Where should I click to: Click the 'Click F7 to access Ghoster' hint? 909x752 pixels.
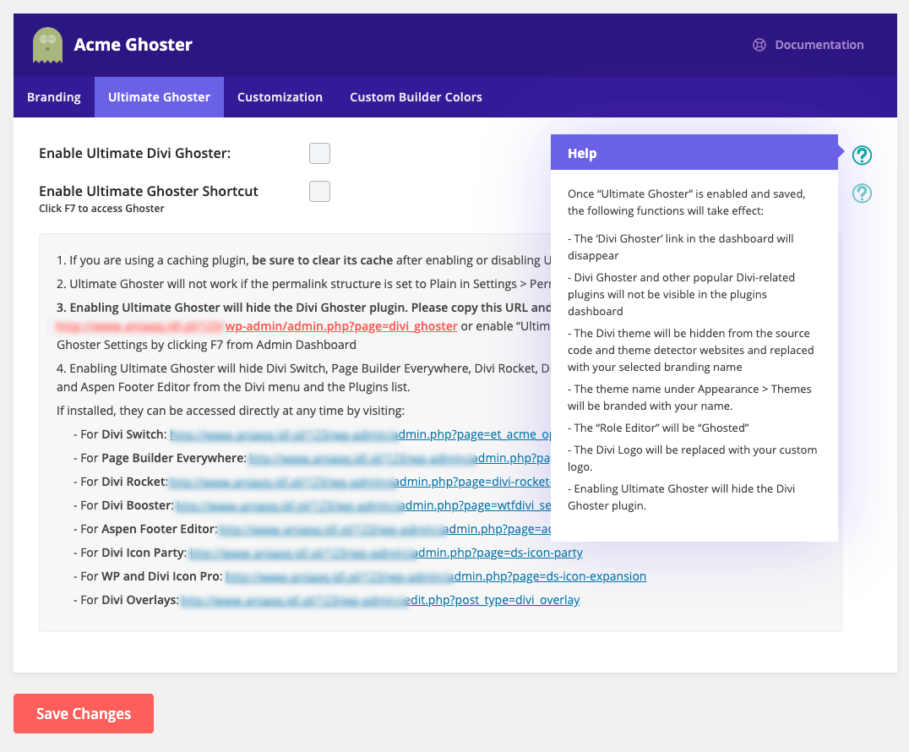101,209
